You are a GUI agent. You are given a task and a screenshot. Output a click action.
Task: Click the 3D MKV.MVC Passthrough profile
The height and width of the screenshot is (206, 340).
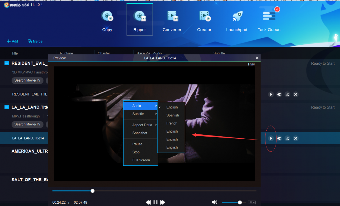tap(30, 72)
